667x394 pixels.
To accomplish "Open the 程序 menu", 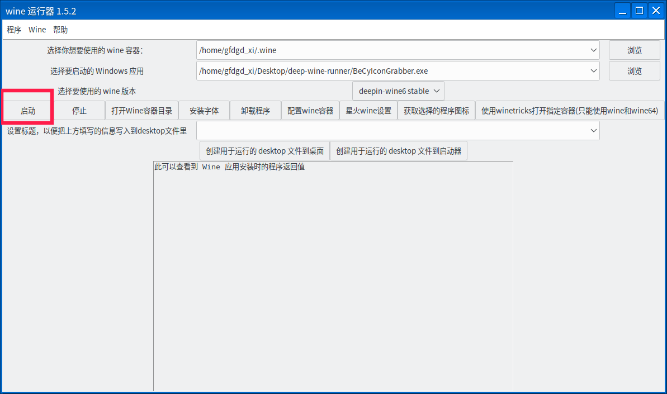I will tap(14, 30).
